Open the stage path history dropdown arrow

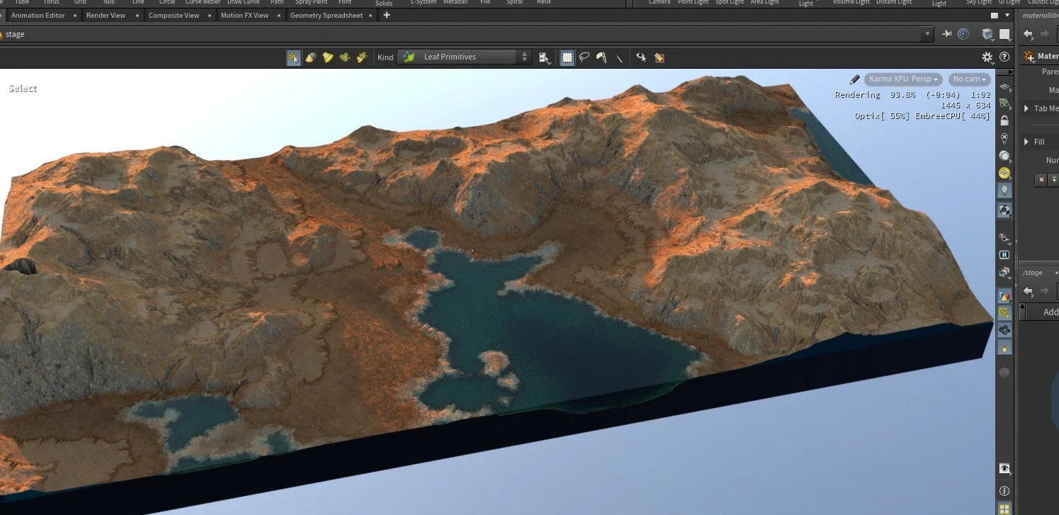[928, 34]
